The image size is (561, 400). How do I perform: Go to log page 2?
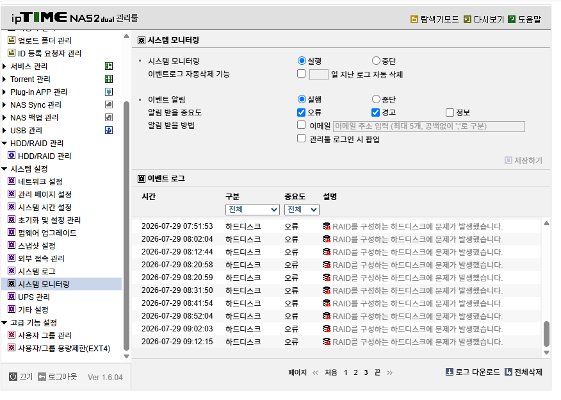pyautogui.click(x=355, y=373)
